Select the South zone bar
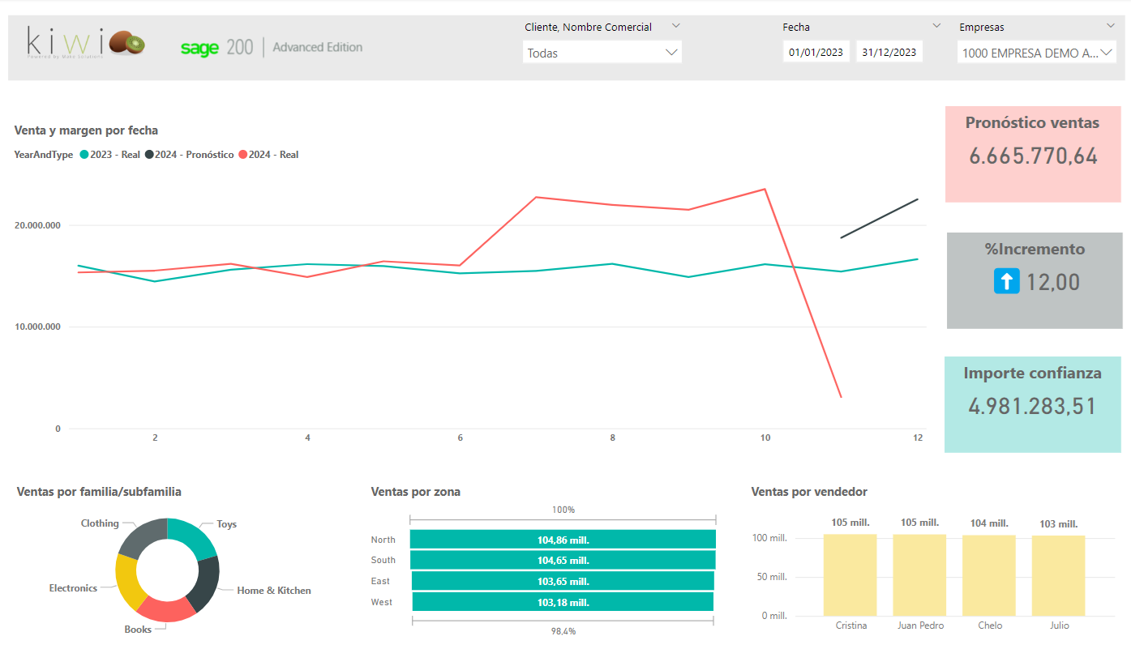 pos(563,561)
